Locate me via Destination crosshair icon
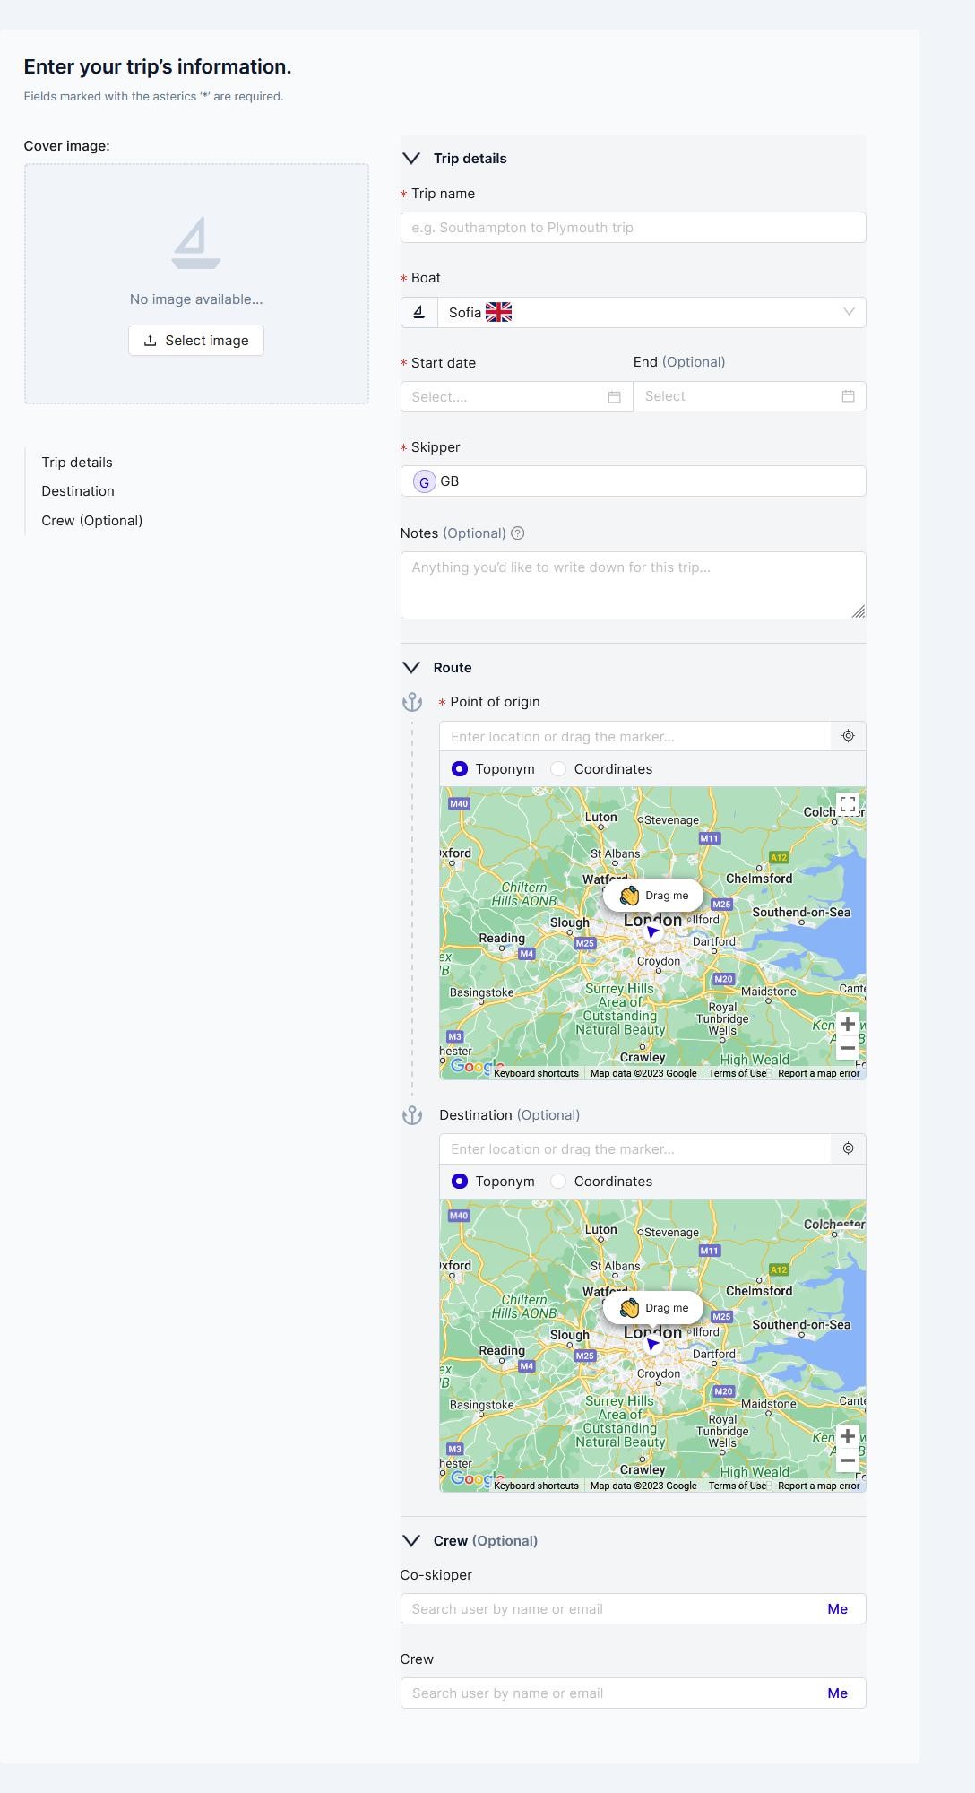 (x=848, y=1148)
